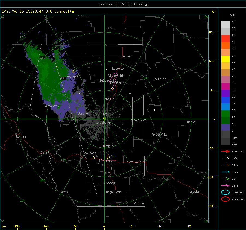Click the red forecast arrow legend icon

(x=225, y=151)
